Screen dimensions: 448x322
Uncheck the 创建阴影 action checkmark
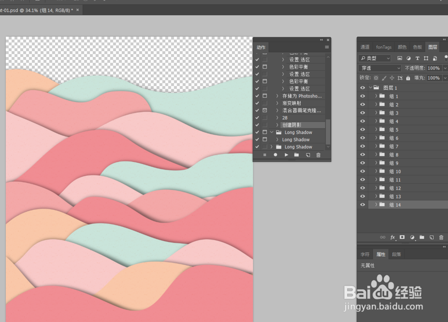[257, 125]
